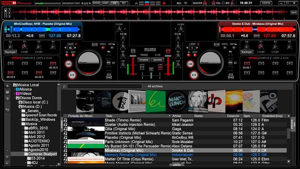The height and width of the screenshot is (169, 300).
Task: Sync the right deck with SYNC button
Action: click(231, 78)
